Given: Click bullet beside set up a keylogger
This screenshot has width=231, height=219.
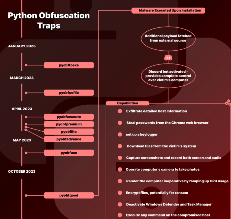Looking at the screenshot, I should (120, 135).
